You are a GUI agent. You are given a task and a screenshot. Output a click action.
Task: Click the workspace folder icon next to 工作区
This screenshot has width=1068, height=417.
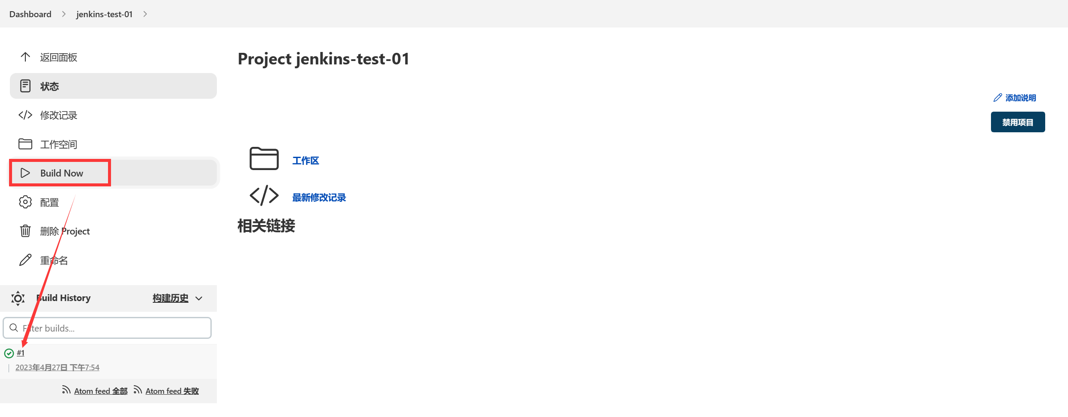(264, 158)
